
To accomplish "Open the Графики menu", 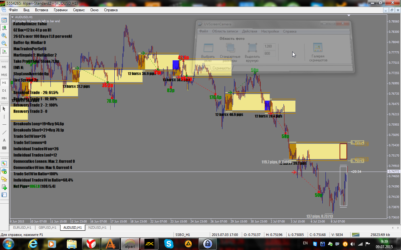I will click(60, 10).
